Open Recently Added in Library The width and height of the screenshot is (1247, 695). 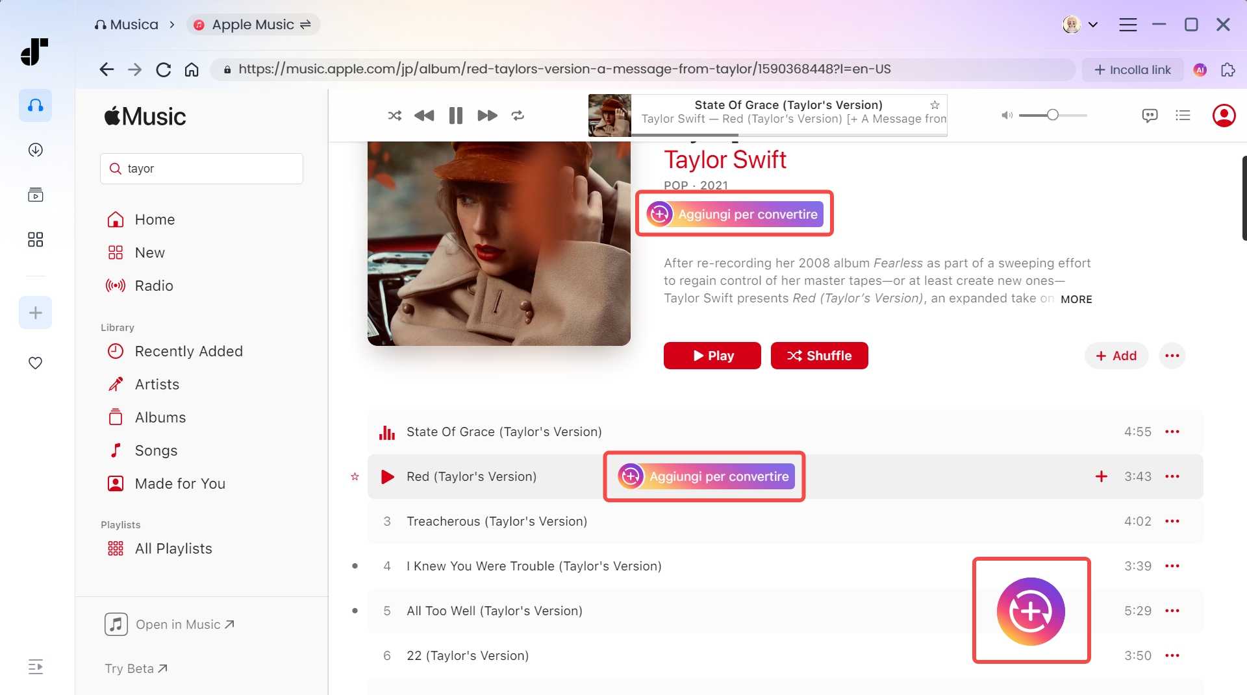click(188, 351)
